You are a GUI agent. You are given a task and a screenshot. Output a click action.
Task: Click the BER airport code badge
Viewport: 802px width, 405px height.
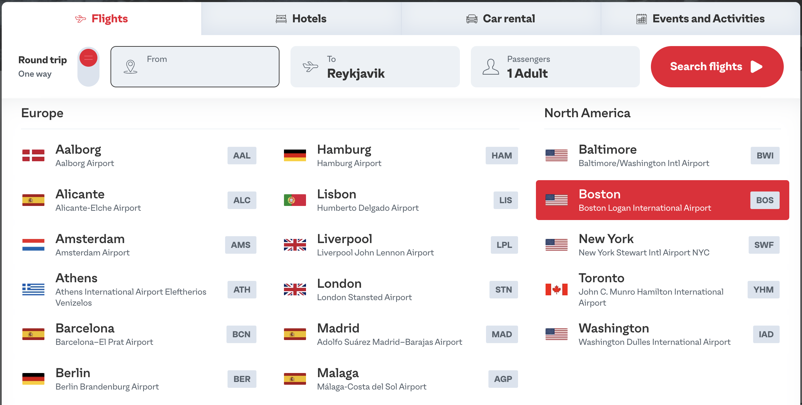coord(242,379)
